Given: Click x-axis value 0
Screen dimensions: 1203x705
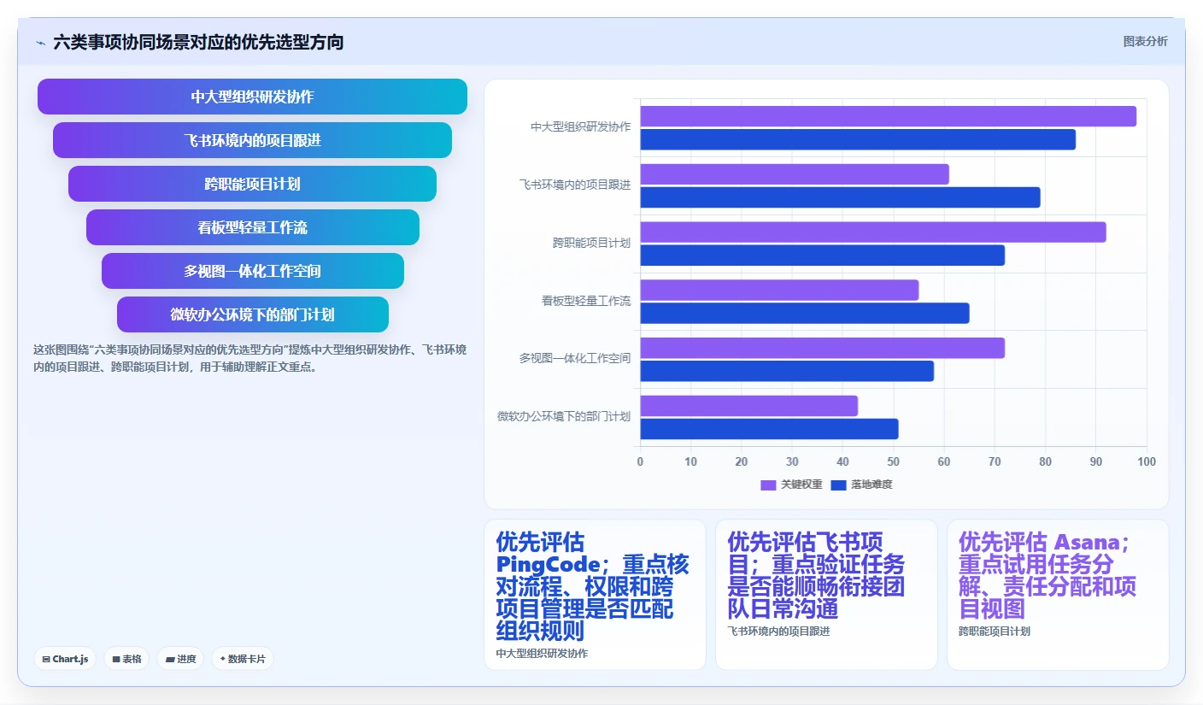Looking at the screenshot, I should 640,461.
